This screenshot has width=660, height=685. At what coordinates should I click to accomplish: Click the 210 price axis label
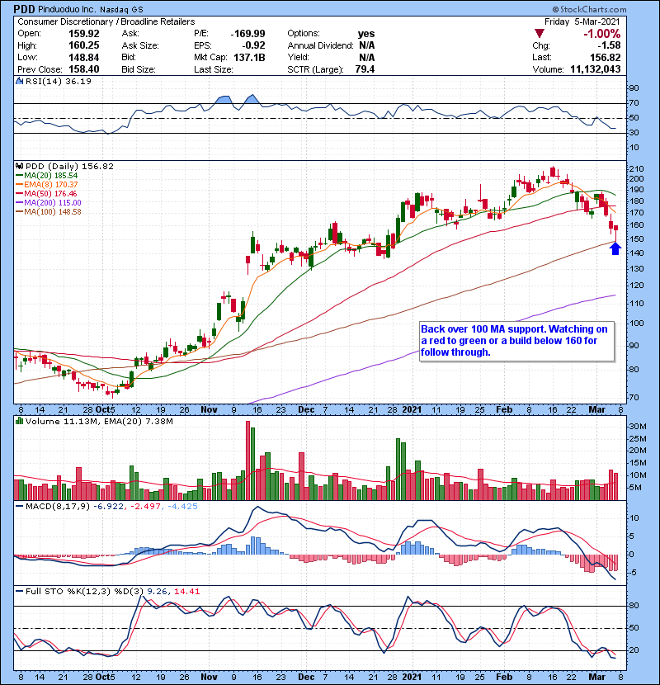tap(636, 169)
